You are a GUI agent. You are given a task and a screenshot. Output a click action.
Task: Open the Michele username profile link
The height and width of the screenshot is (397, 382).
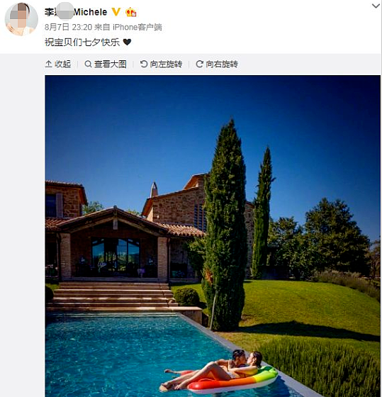[76, 12]
